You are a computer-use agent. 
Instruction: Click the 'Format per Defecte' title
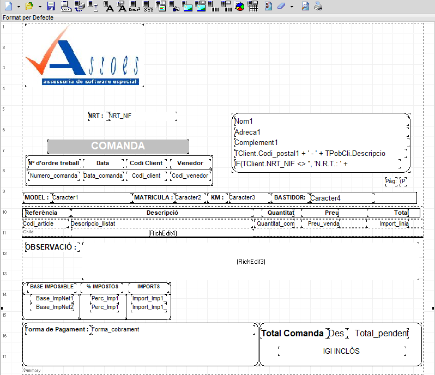[28, 17]
